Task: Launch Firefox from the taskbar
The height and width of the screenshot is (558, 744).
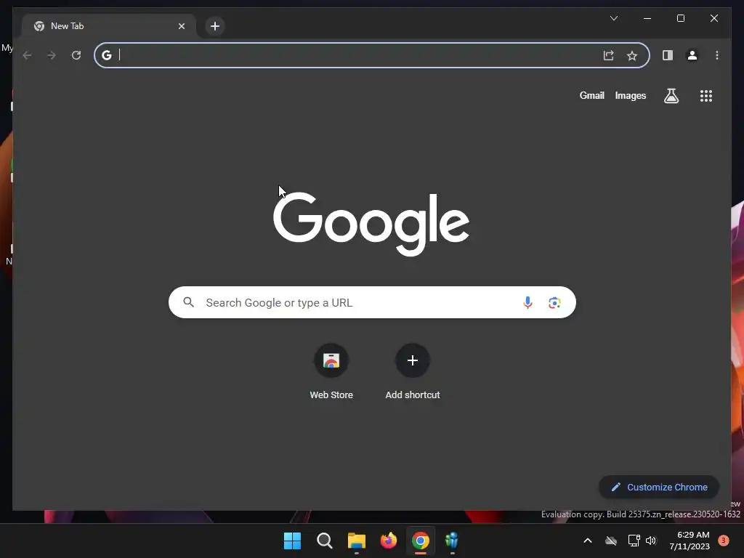Action: coord(389,541)
